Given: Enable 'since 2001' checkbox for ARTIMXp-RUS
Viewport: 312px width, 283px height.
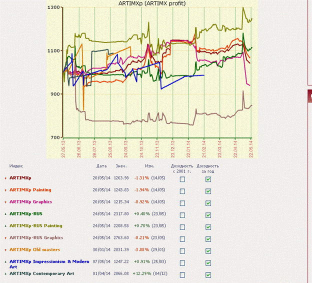Looking at the screenshot, I should pos(182,215).
